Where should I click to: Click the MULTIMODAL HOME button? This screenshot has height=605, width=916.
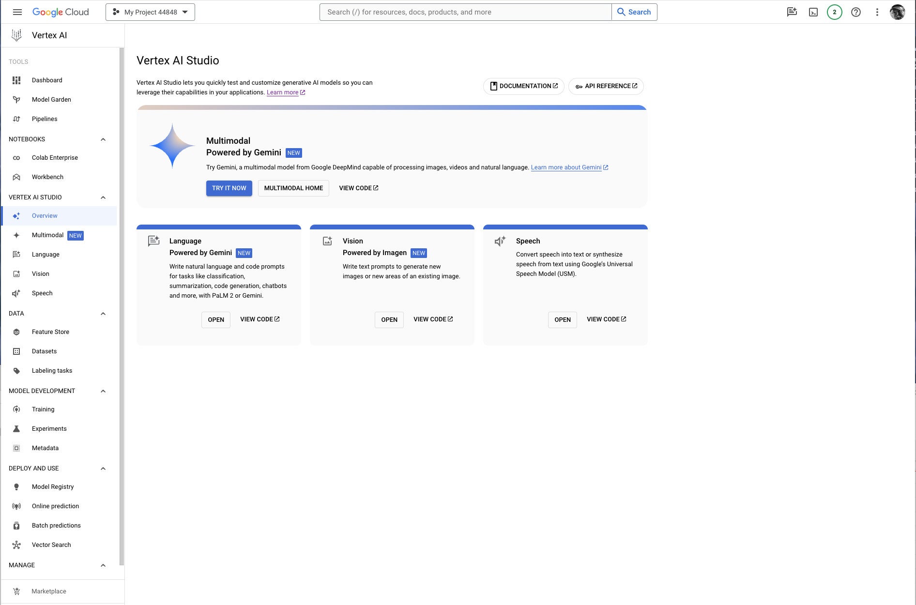coord(293,188)
